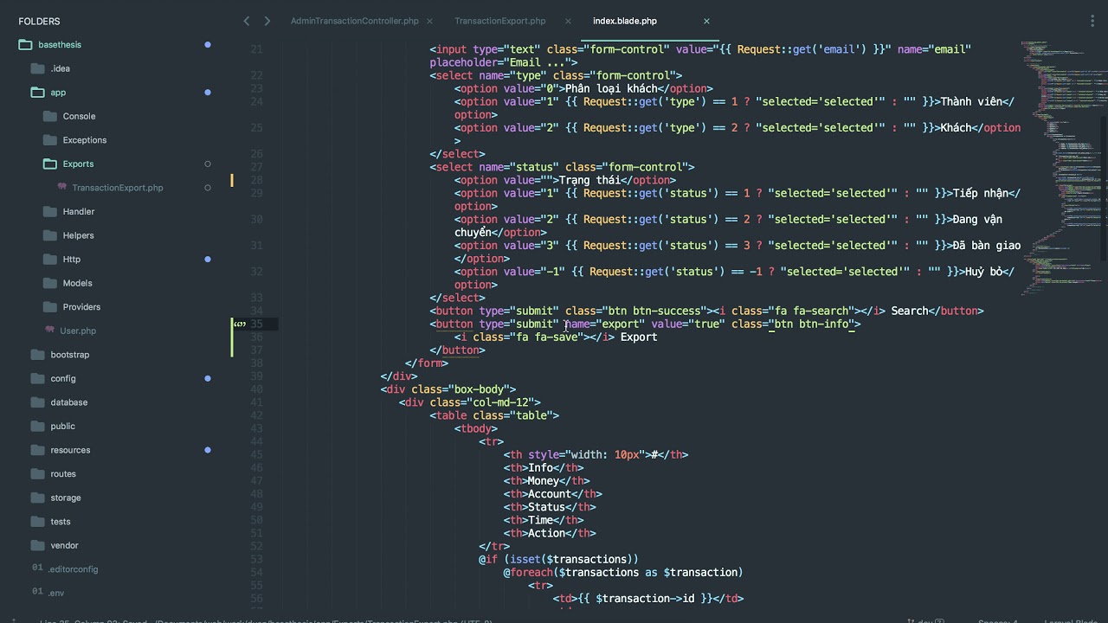Click the file icon beside .editorconfig
Screen dimensions: 1108x623
click(37, 568)
